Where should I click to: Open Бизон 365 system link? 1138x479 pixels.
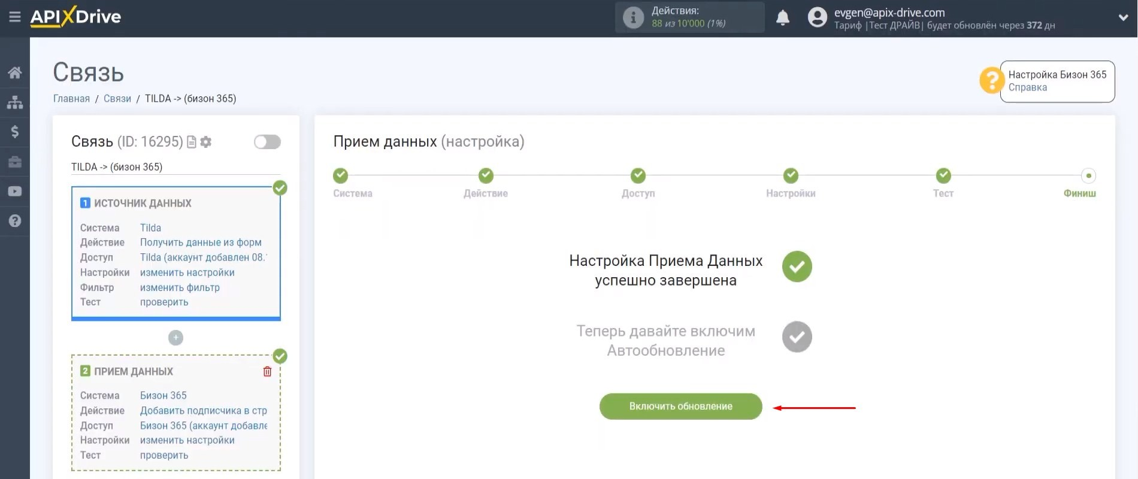164,396
